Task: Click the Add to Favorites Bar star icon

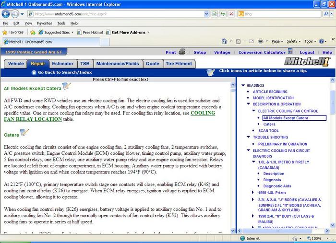Action: tap(33, 32)
